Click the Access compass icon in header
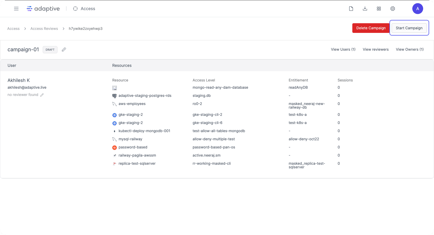434x235 pixels. coord(75,9)
